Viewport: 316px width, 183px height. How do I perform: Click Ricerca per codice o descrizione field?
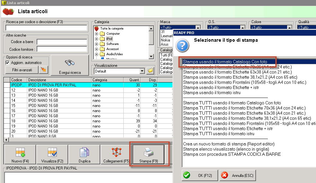coord(46,28)
